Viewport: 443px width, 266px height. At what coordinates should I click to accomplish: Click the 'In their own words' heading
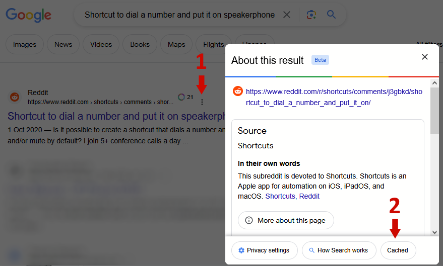(269, 163)
